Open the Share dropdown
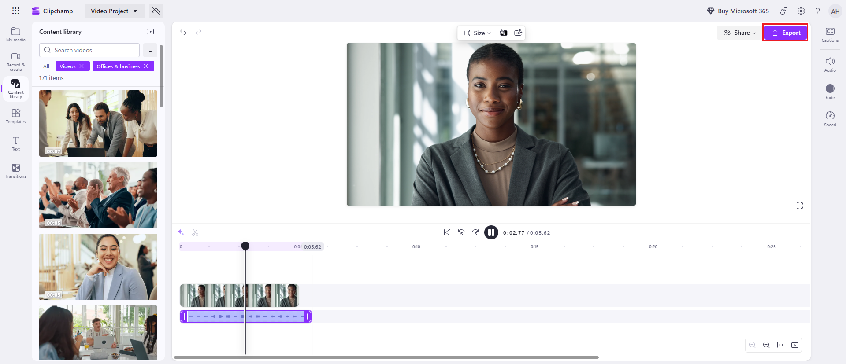The width and height of the screenshot is (846, 364). pos(740,33)
